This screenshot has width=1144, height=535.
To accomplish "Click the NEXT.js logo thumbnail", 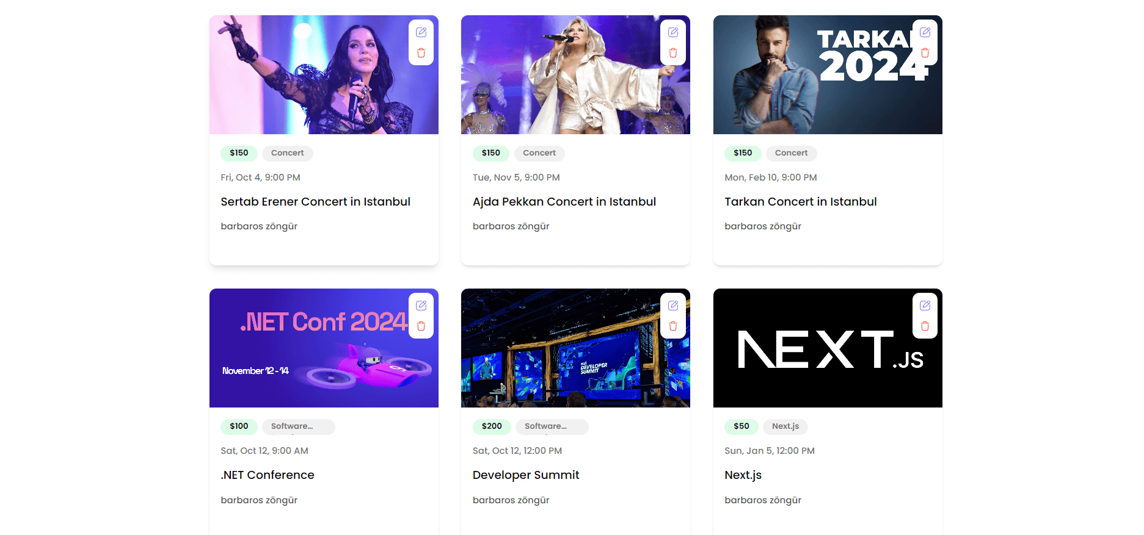I will pos(828,348).
